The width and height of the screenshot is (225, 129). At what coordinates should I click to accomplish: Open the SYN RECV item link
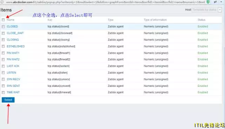click(13, 79)
